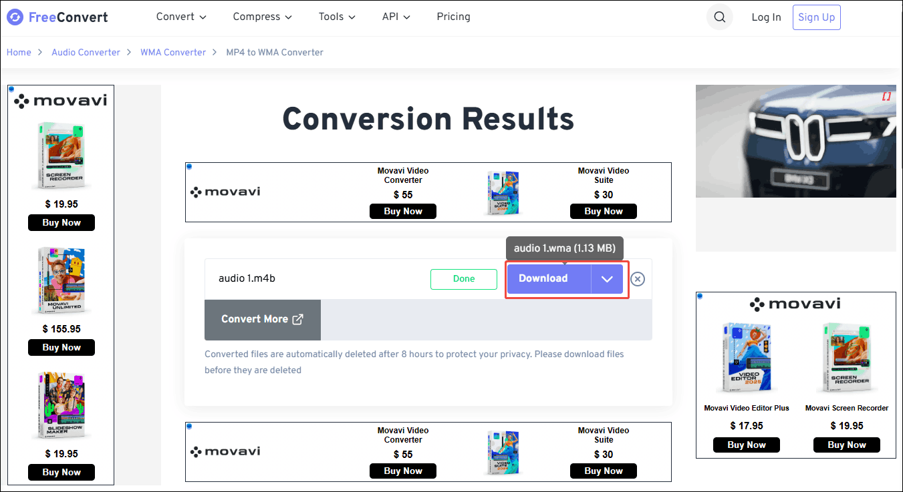The width and height of the screenshot is (903, 492).
Task: Click the FreeConvert logo icon
Action: [15, 17]
